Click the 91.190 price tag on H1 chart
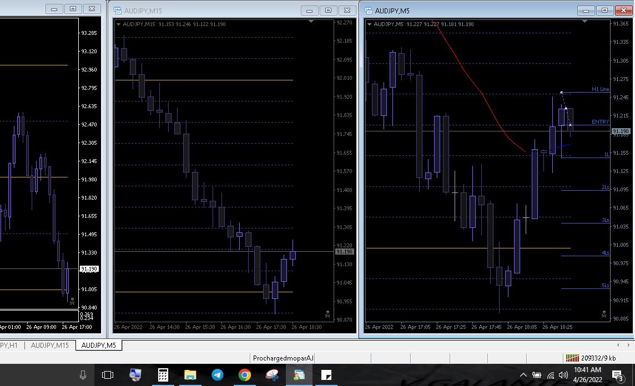 click(89, 268)
